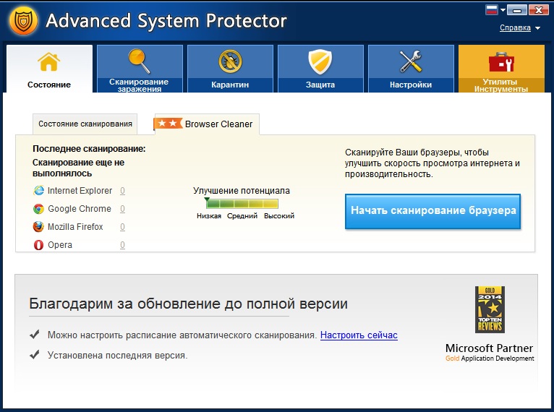Click the house icon on Состояние tab
This screenshot has height=412, width=554.
pos(49,62)
